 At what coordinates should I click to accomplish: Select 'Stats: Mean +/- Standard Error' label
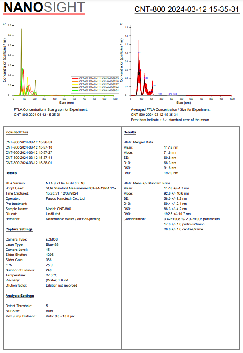pyautogui.click(x=147, y=183)
